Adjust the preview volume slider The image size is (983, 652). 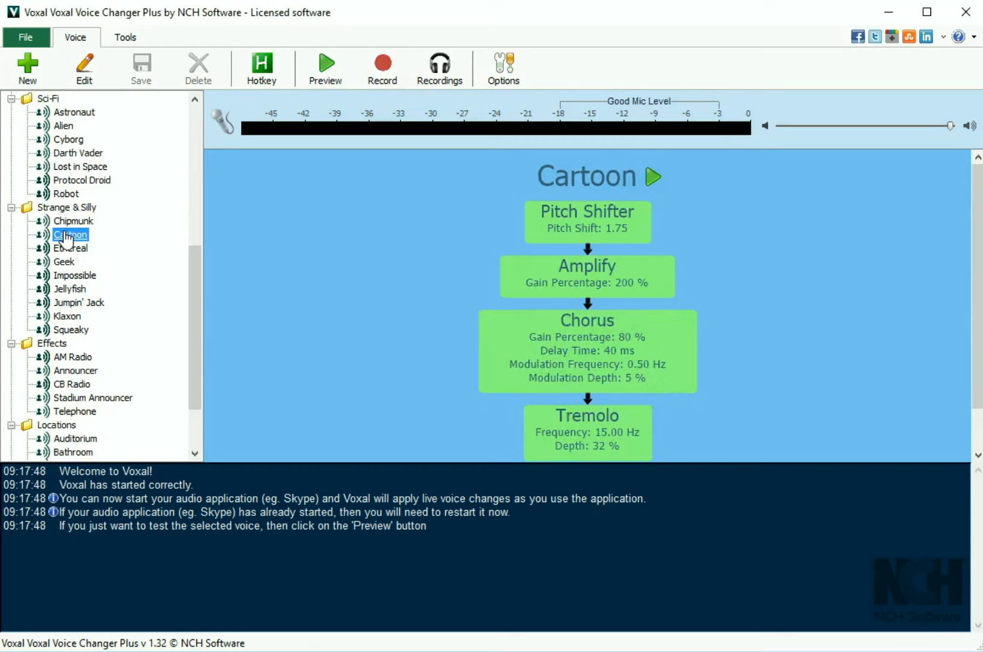[x=950, y=126]
